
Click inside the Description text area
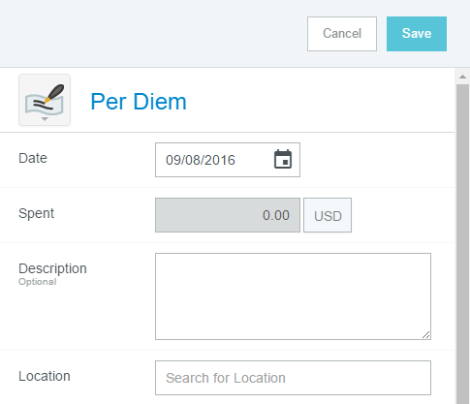[x=293, y=296]
